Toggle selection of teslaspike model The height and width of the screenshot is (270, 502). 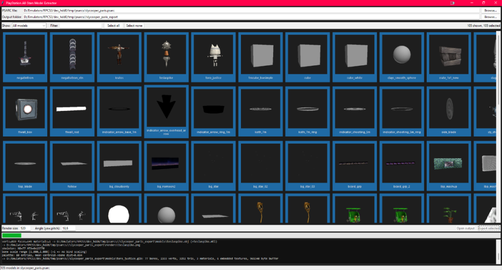pyautogui.click(x=166, y=57)
